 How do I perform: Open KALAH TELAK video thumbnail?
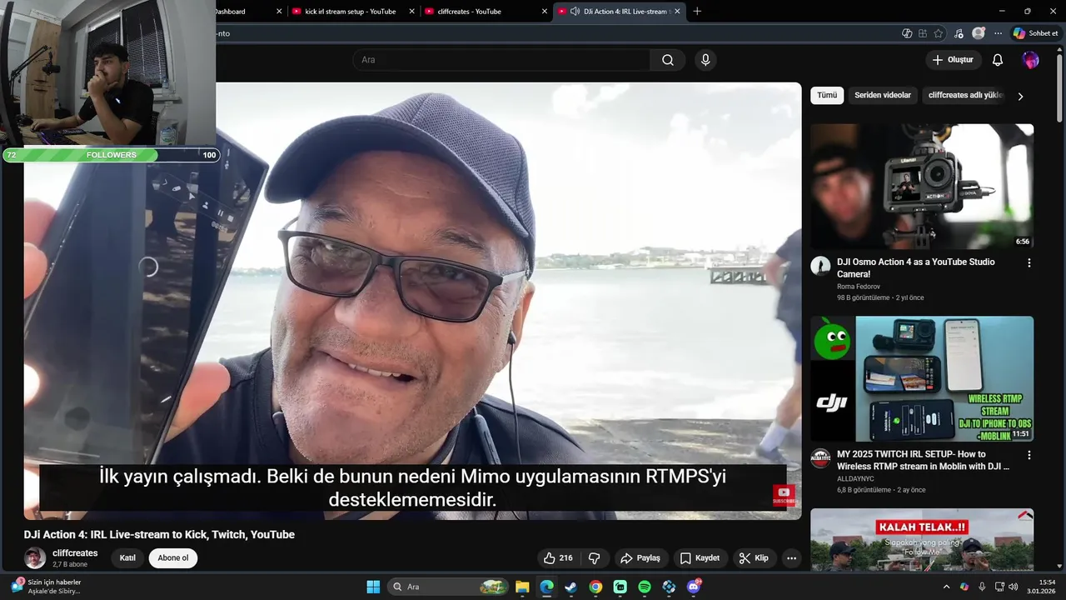(922, 539)
